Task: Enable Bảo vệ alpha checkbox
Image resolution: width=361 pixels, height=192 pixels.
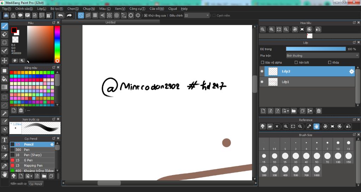Action: pyautogui.click(x=262, y=63)
